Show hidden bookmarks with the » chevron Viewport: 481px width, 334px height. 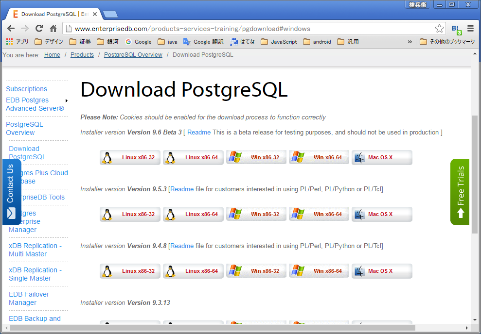tap(410, 42)
